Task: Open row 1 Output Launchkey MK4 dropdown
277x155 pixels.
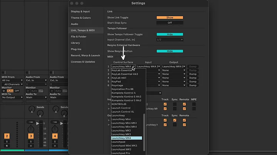Action: pos(174,66)
